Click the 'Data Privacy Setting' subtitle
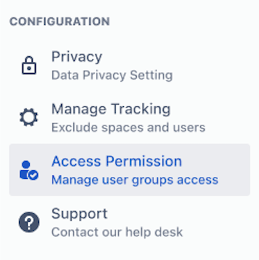The image size is (259, 260). (x=112, y=75)
